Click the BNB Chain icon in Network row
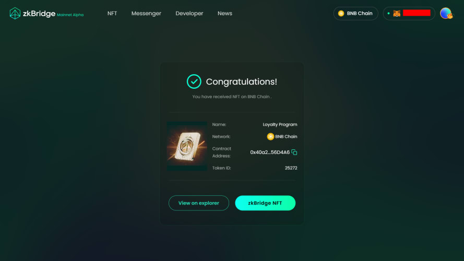 [270, 136]
